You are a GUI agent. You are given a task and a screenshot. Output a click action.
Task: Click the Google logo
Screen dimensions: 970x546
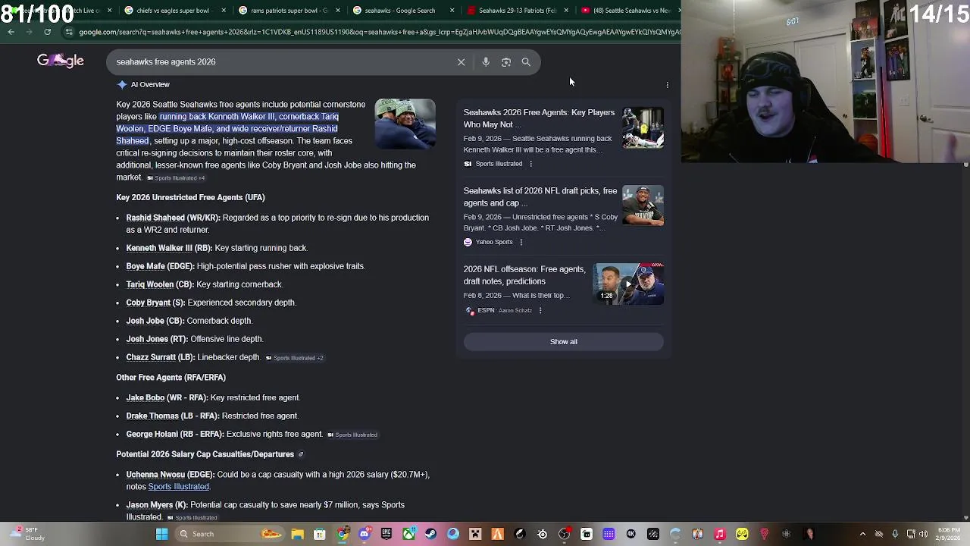(x=61, y=61)
